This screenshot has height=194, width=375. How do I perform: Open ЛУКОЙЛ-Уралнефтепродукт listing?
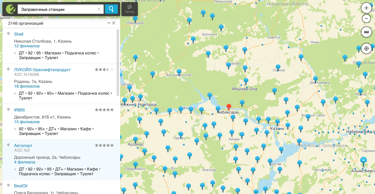point(42,69)
